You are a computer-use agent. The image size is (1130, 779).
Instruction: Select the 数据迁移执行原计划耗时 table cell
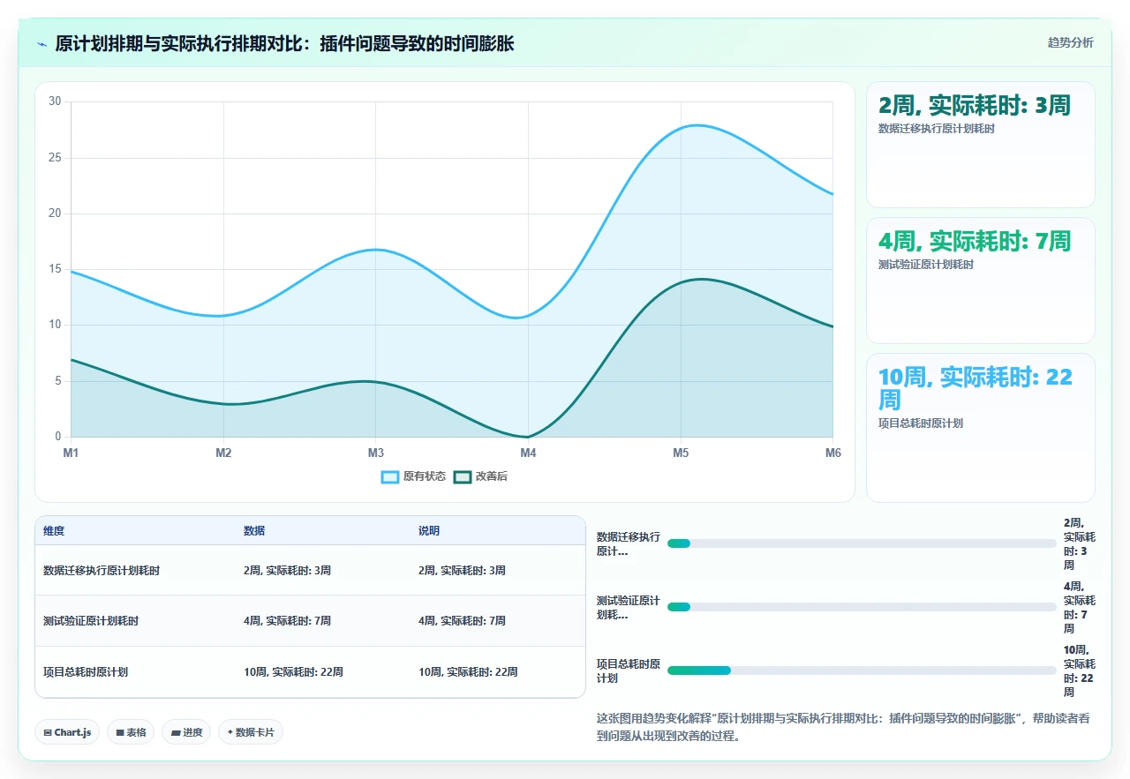coord(102,571)
